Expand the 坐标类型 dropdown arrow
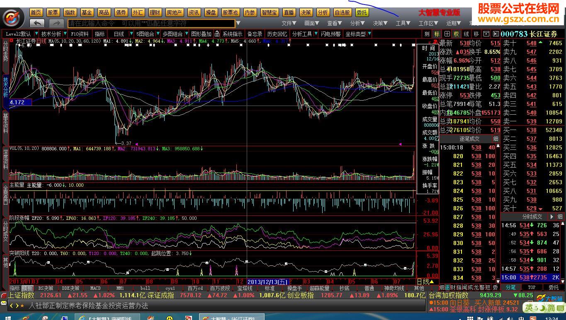The width and height of the screenshot is (566, 320). [x=369, y=34]
